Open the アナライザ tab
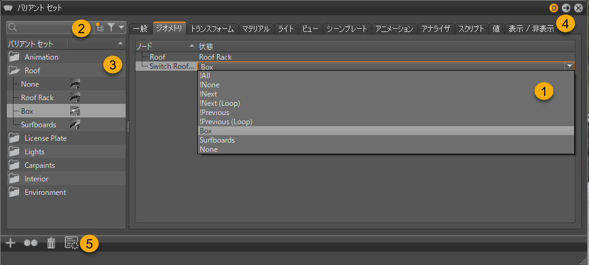Viewport: 589px width, 265px height. pyautogui.click(x=436, y=29)
